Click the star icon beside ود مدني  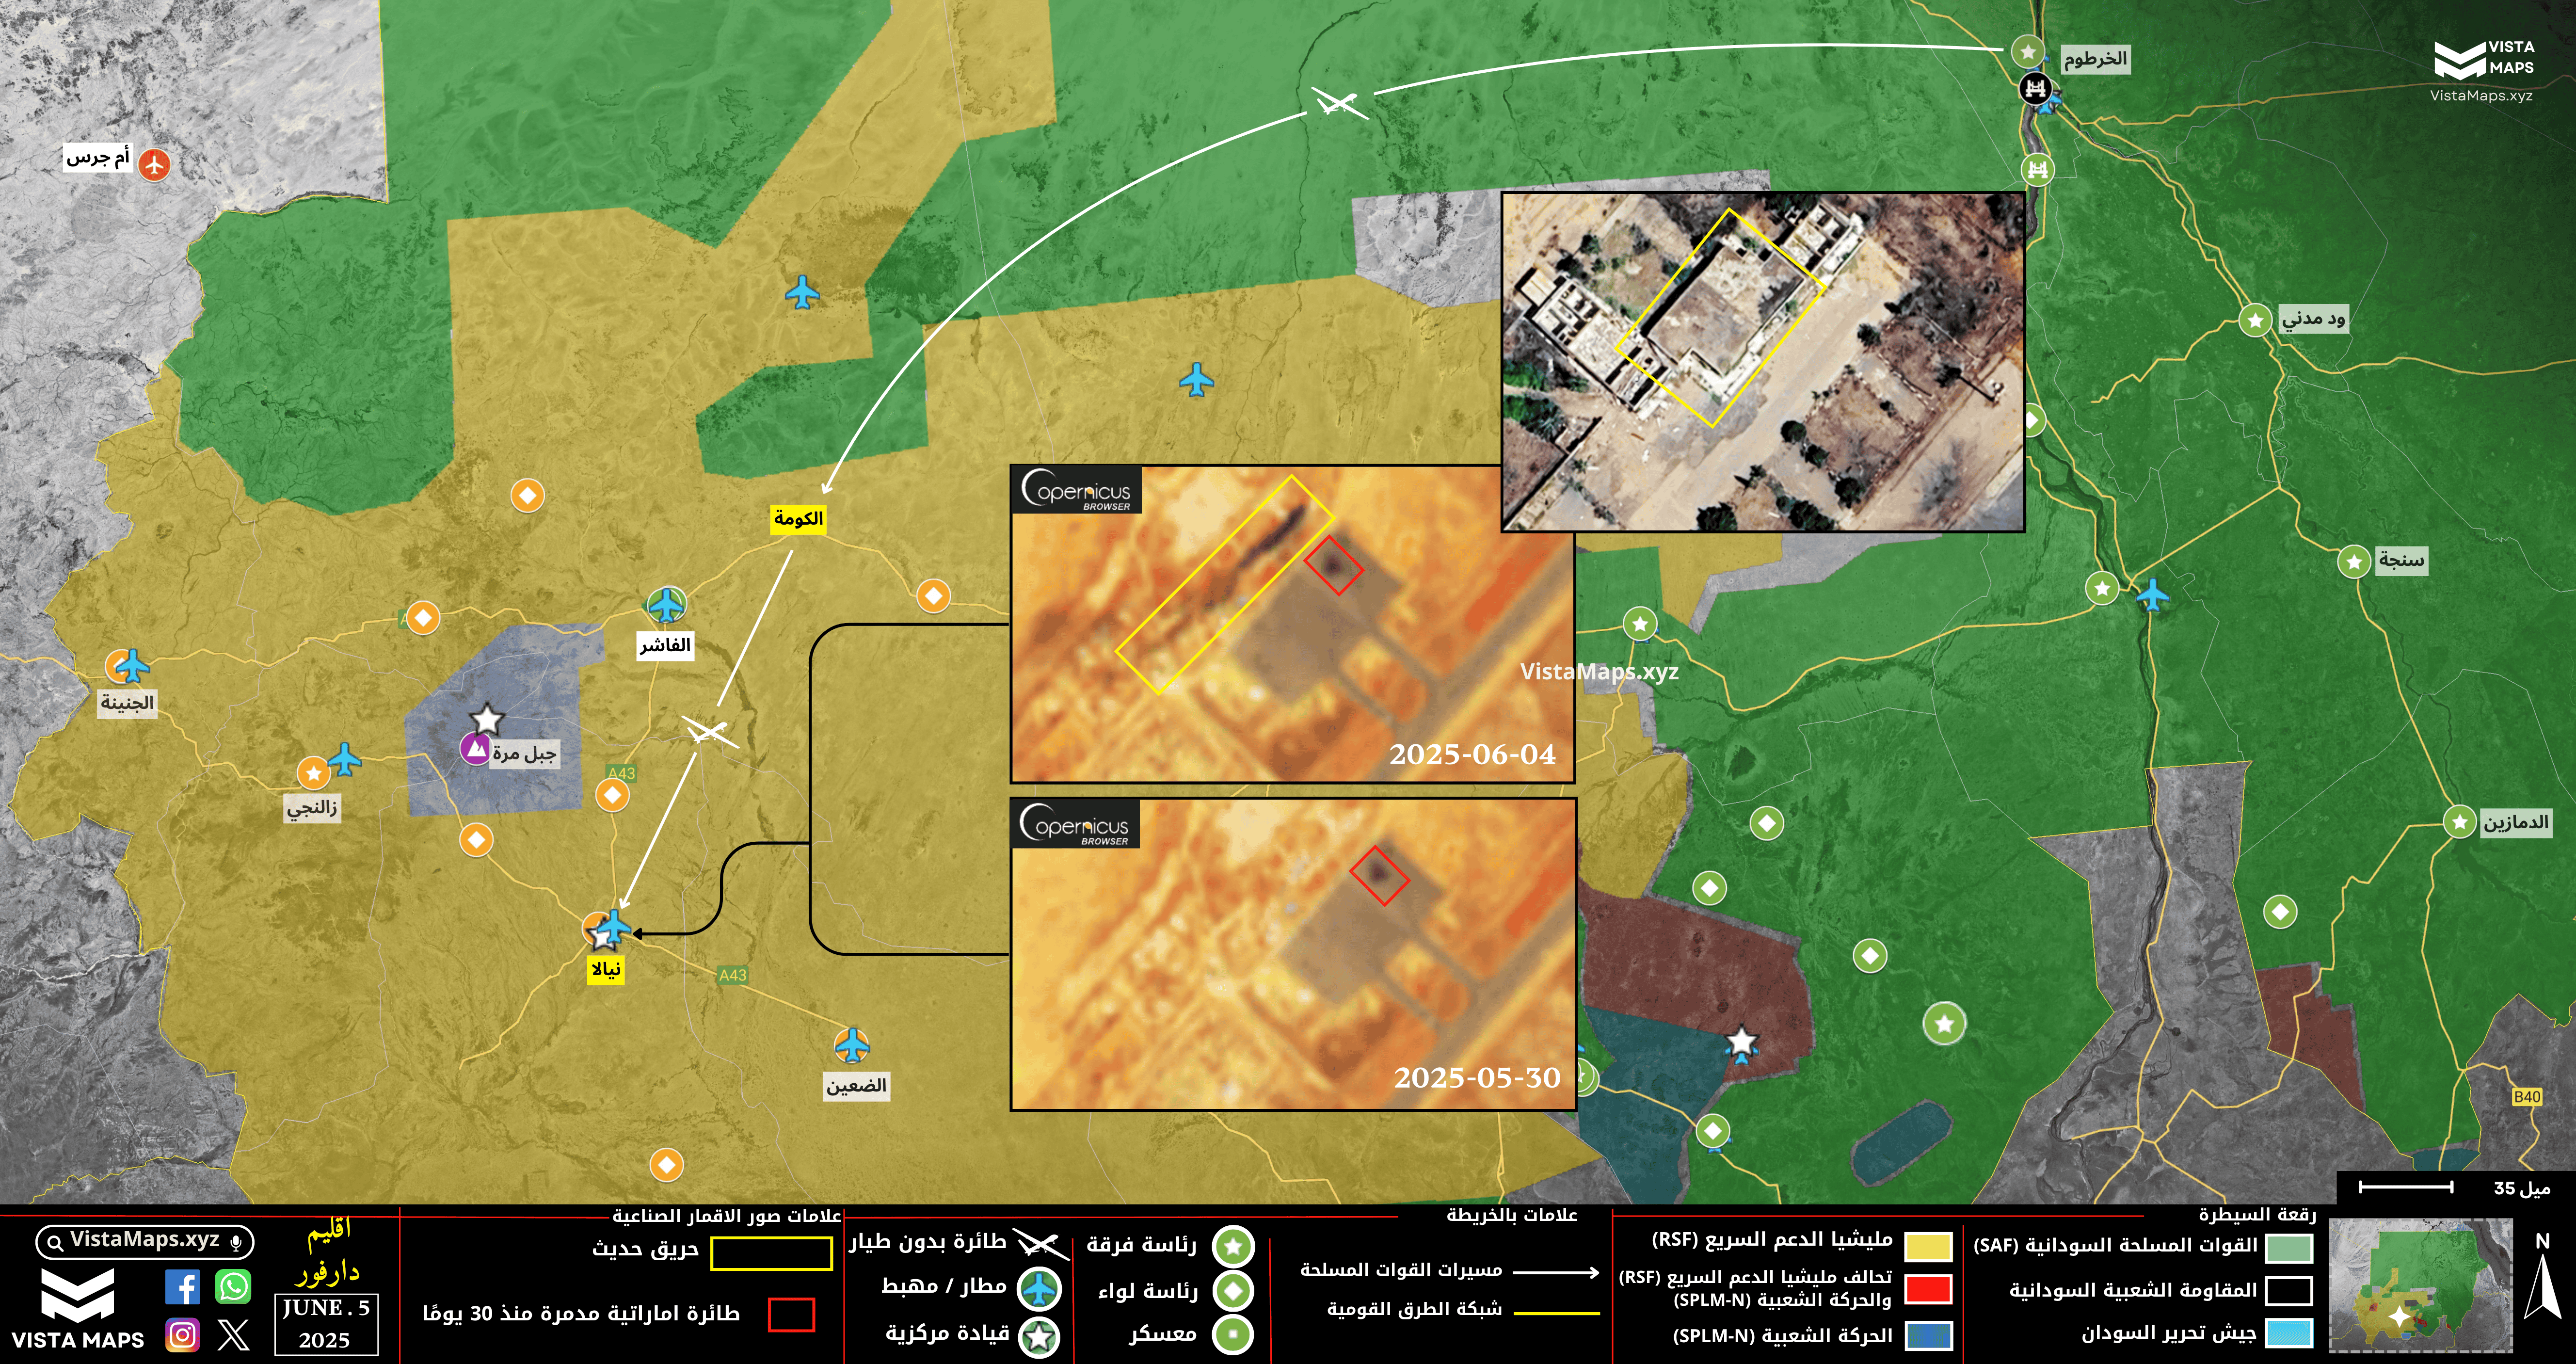pos(2255,320)
